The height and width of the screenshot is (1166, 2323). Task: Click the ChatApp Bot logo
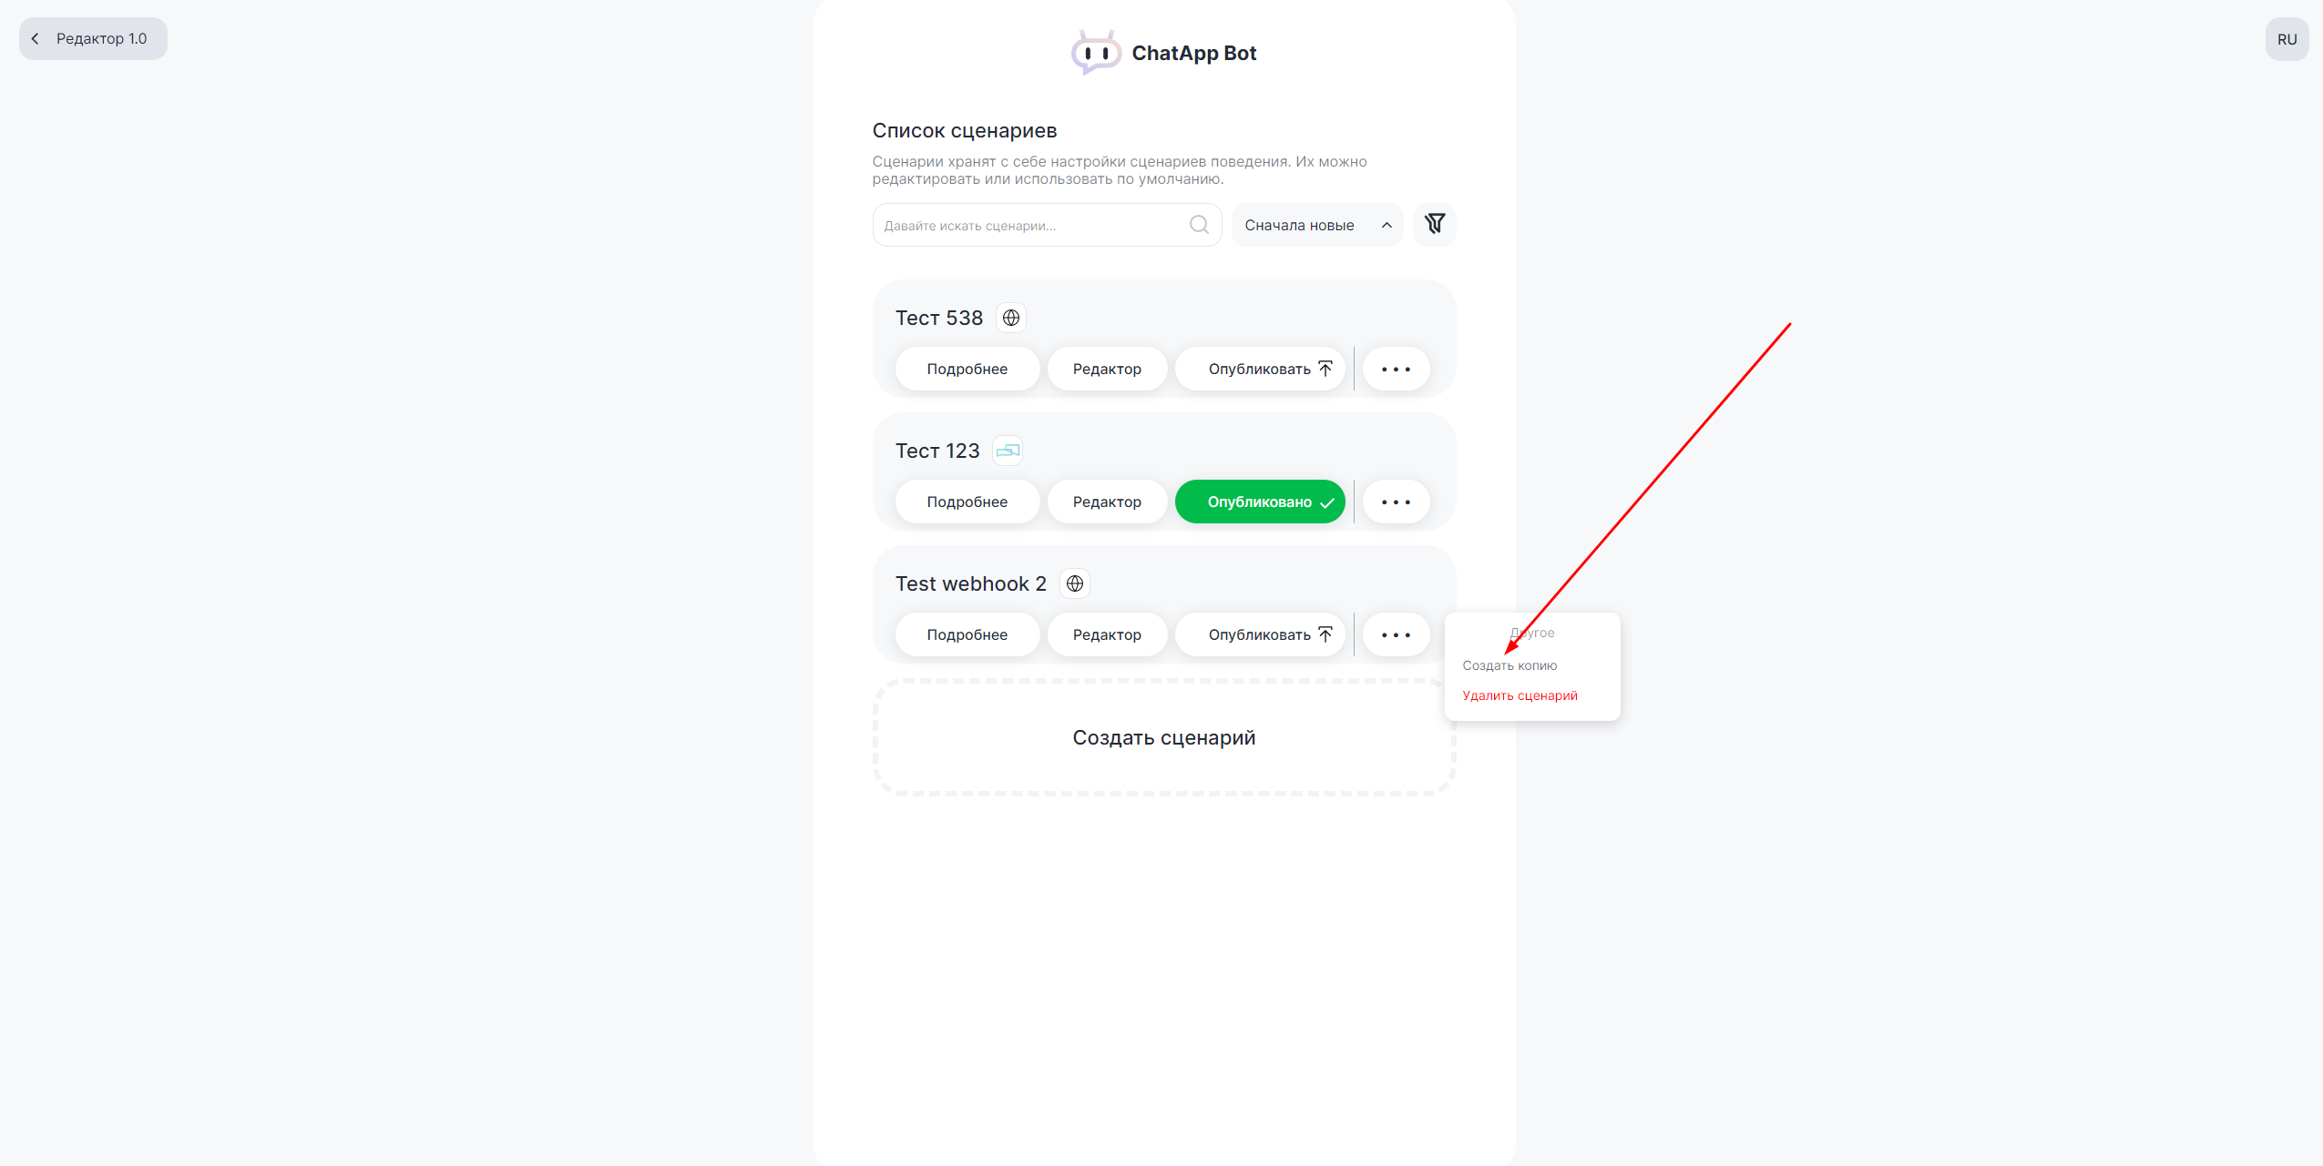tap(1163, 53)
